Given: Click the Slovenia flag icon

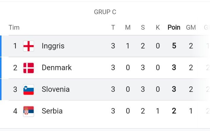Looking at the screenshot, I should (29, 90).
